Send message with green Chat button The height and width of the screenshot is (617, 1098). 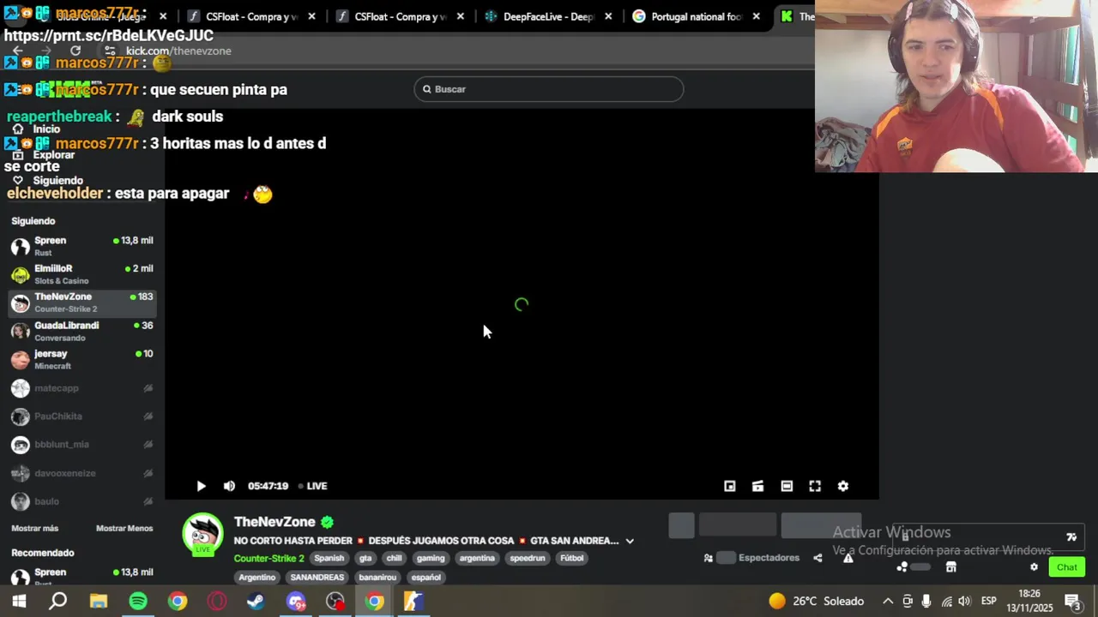pos(1067,567)
